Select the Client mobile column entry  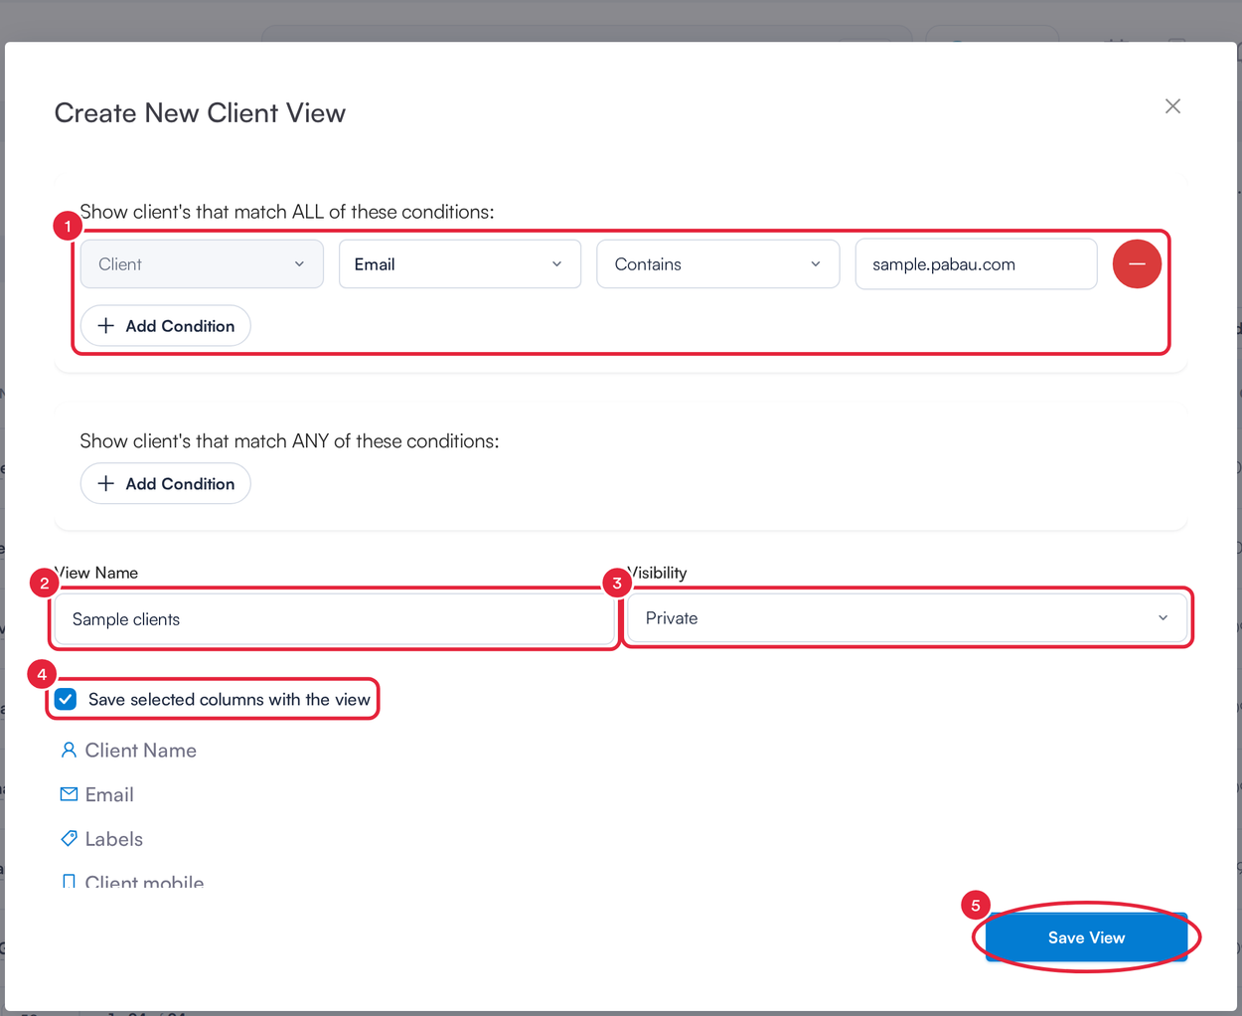pyautogui.click(x=145, y=882)
